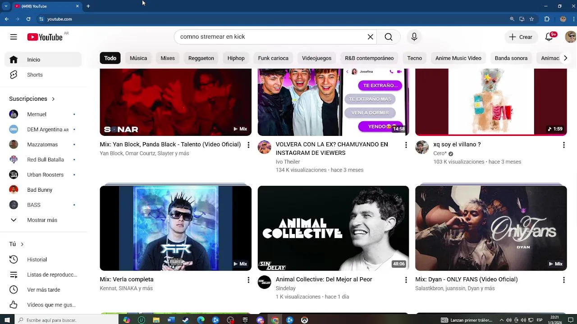
Task: Select the Hiphop filter chip
Action: click(236, 58)
